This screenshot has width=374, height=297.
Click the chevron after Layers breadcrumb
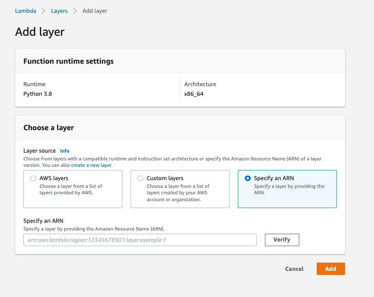(75, 11)
